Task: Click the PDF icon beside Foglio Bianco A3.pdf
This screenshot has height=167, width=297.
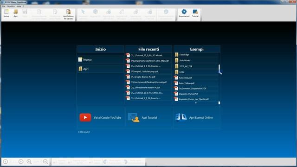Action: click(128, 77)
